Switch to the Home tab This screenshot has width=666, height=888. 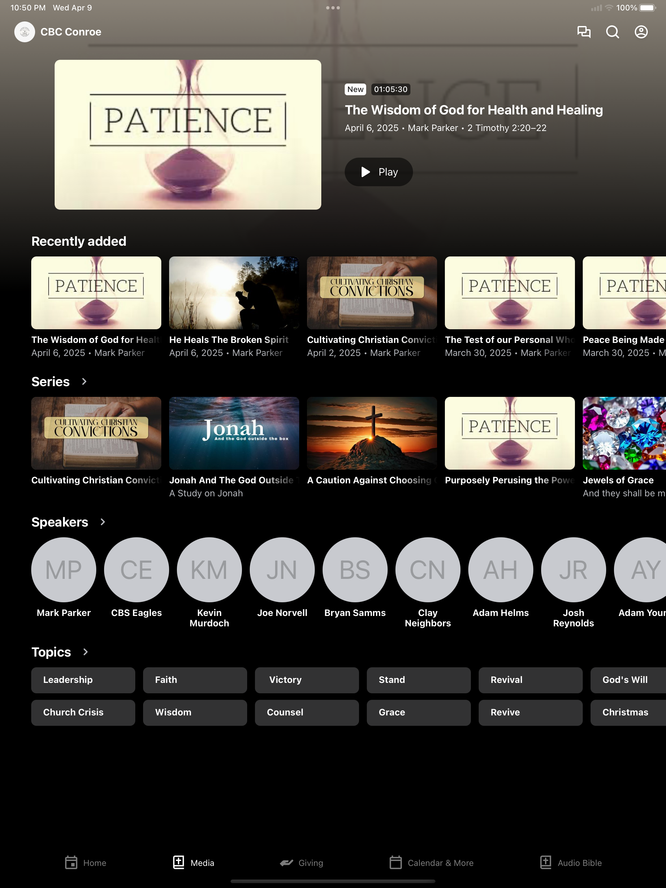[x=86, y=863]
